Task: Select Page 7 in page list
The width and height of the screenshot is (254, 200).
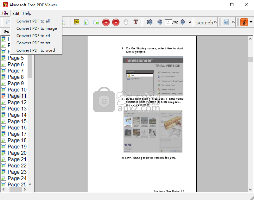Action: click(16, 71)
